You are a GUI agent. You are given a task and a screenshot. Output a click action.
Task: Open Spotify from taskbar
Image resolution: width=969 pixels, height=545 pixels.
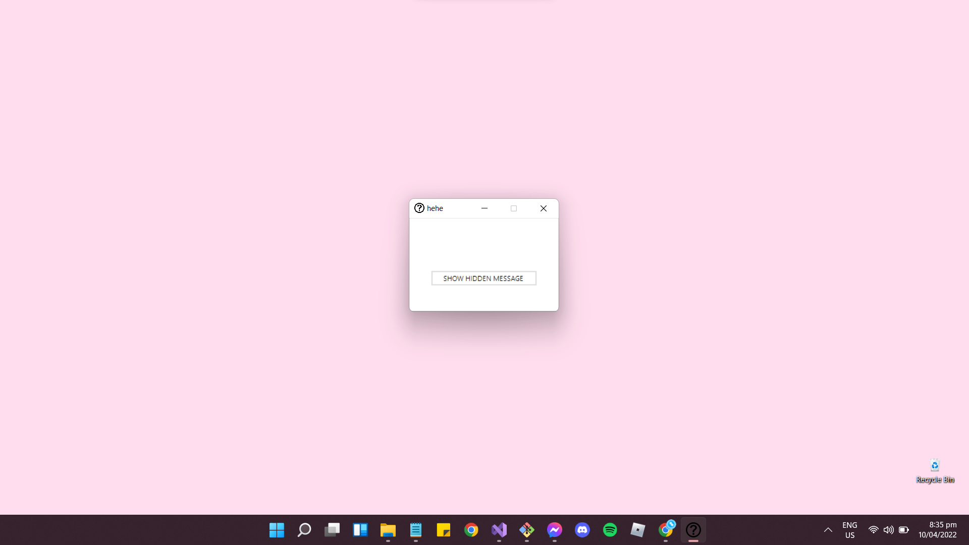coord(610,530)
